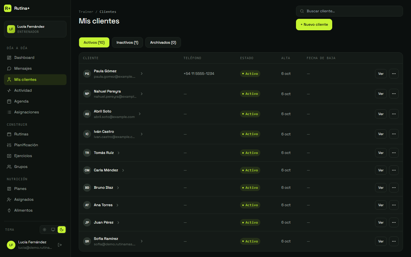The height and width of the screenshot is (257, 411).
Task: Click the search magnifier icon
Action: 302,11
